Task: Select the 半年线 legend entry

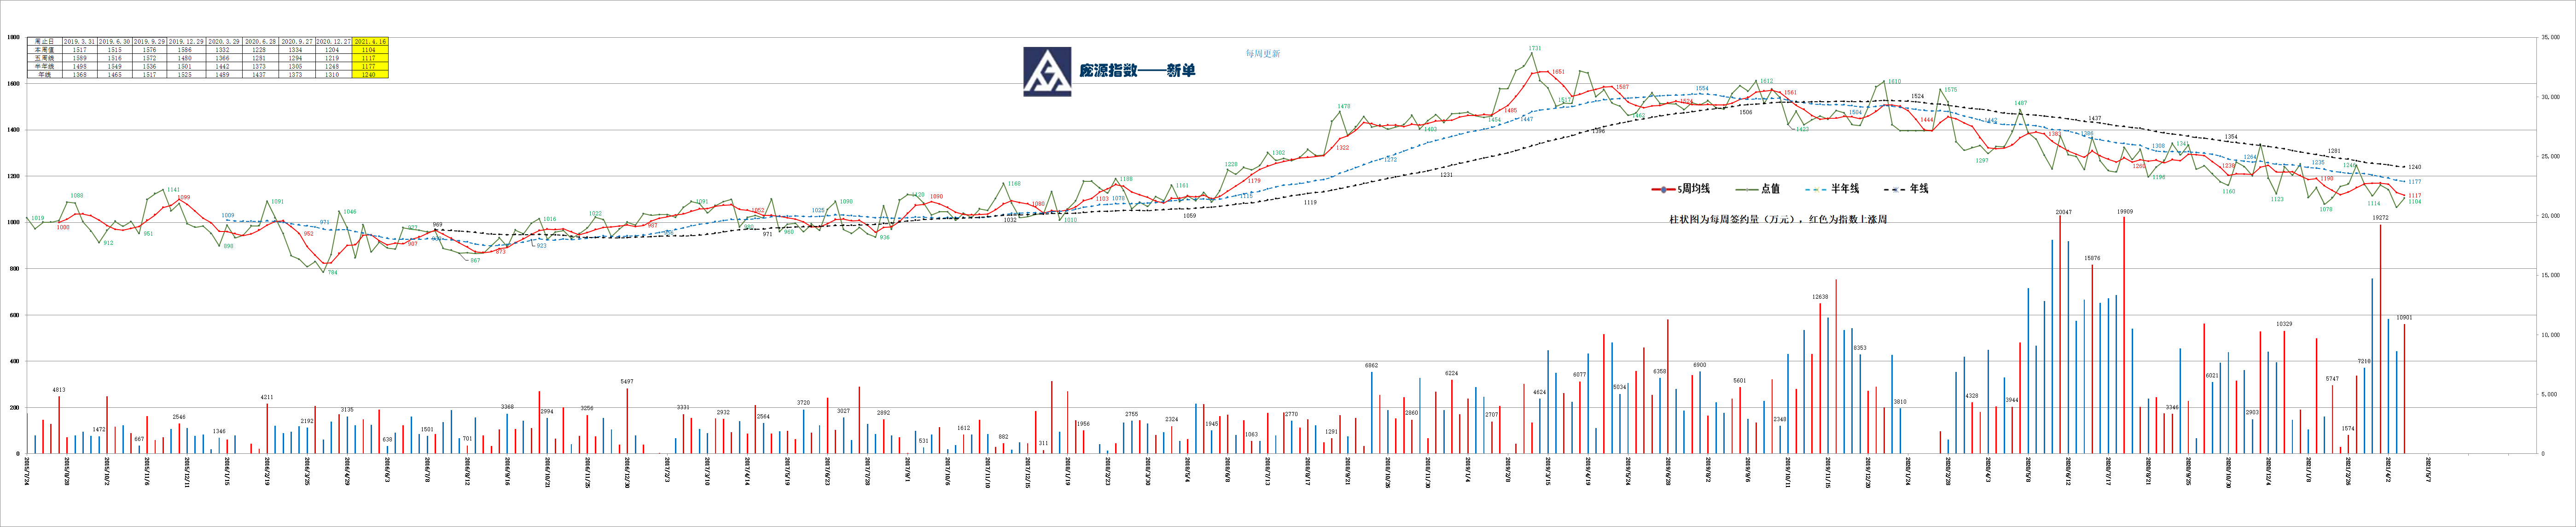Action: (1832, 189)
